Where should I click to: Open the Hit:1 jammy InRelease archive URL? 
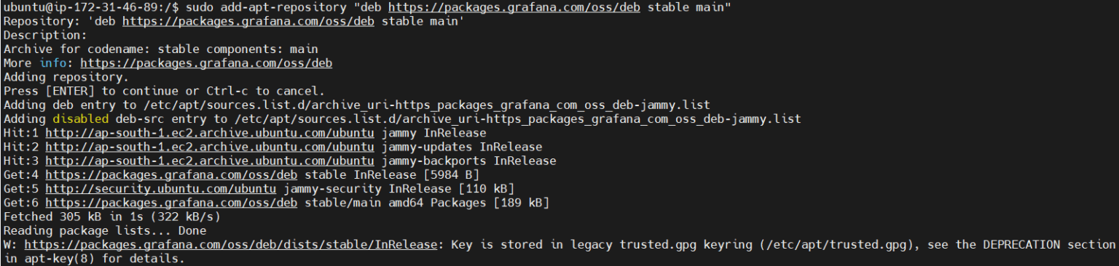tap(210, 133)
